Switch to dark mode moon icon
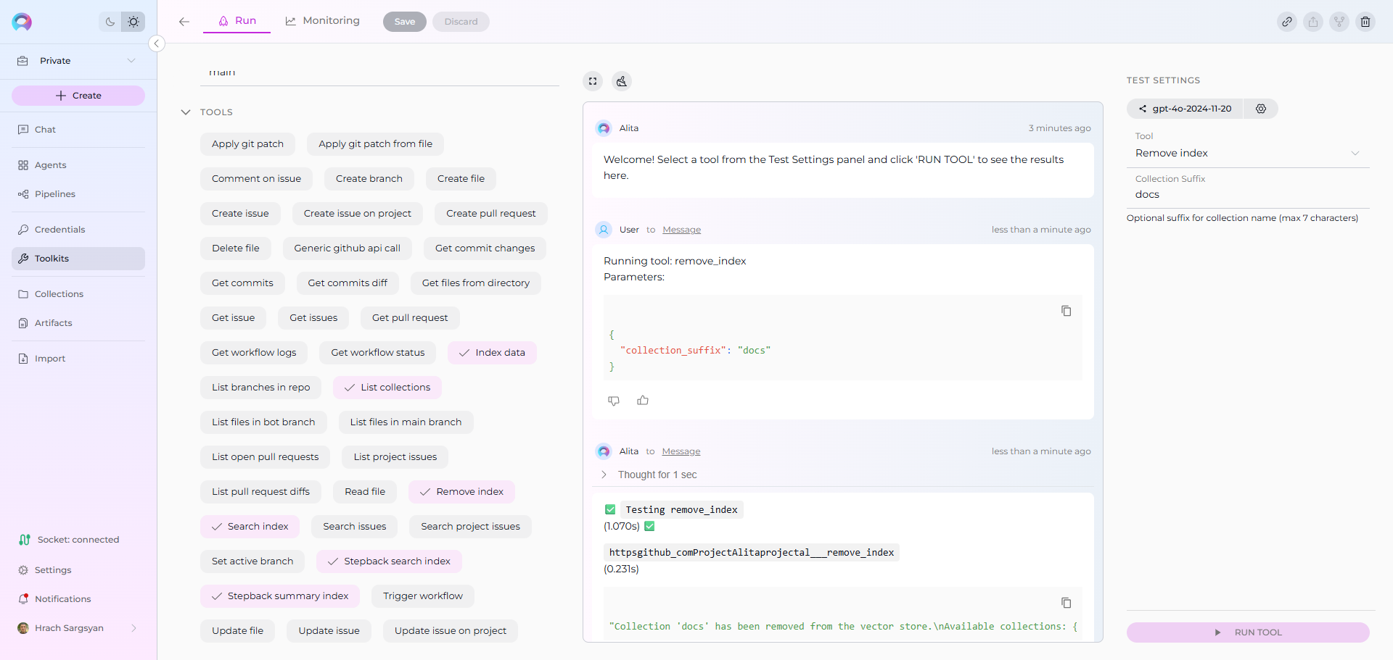Image resolution: width=1393 pixels, height=660 pixels. pos(110,22)
